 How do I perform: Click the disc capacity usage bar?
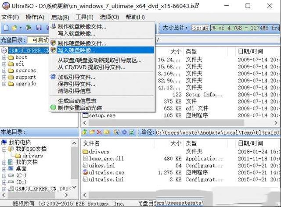tap(245, 28)
